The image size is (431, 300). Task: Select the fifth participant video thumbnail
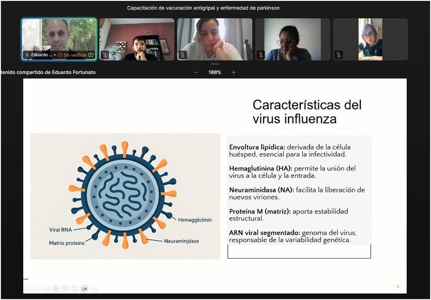370,39
